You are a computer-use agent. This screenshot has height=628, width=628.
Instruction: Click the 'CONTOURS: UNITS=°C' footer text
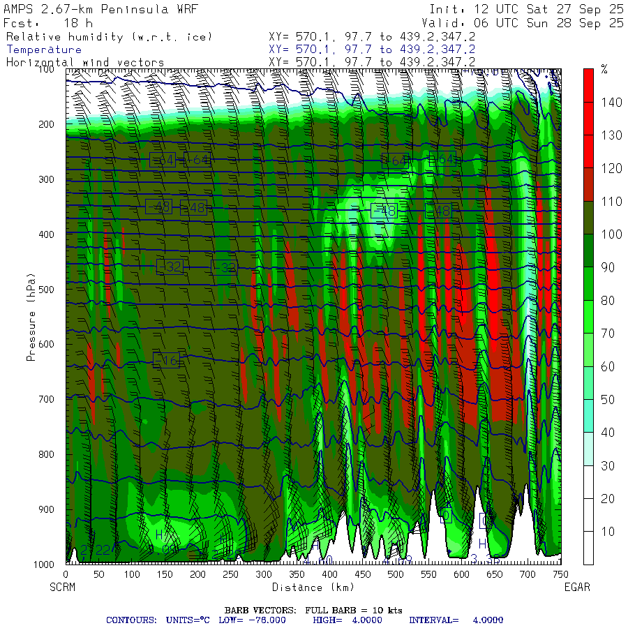[x=158, y=620]
